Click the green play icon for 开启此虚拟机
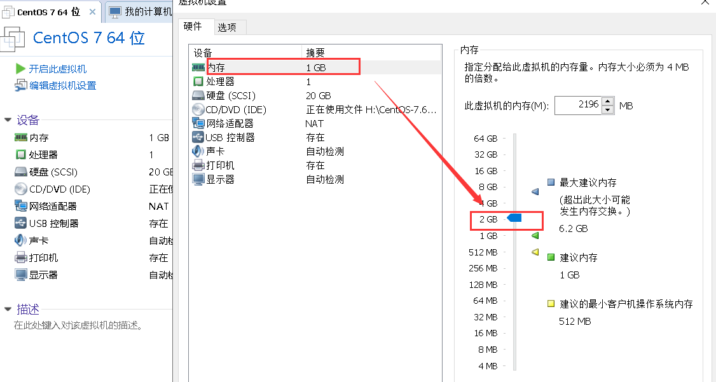Screen dimensions: 716x382 pyautogui.click(x=20, y=69)
